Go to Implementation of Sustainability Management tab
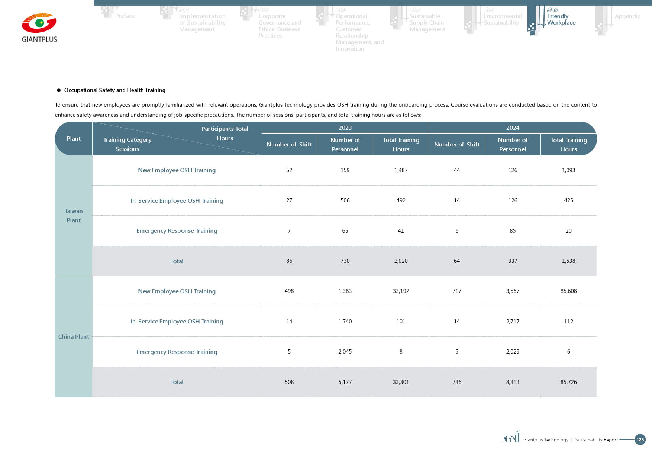 [202, 23]
